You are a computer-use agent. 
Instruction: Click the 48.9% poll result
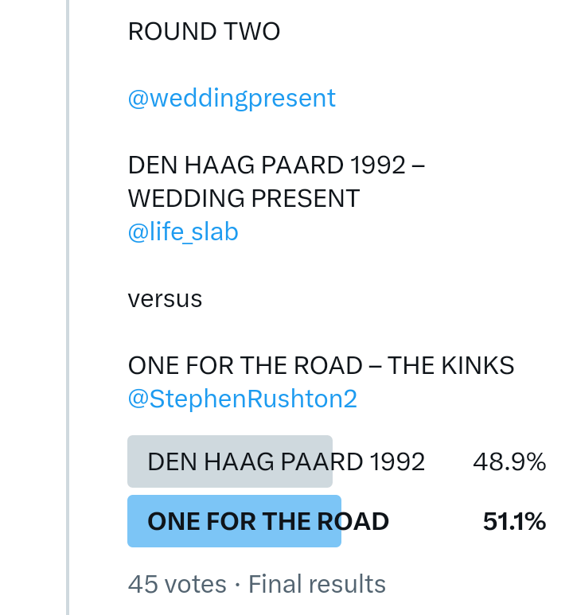pyautogui.click(x=509, y=461)
